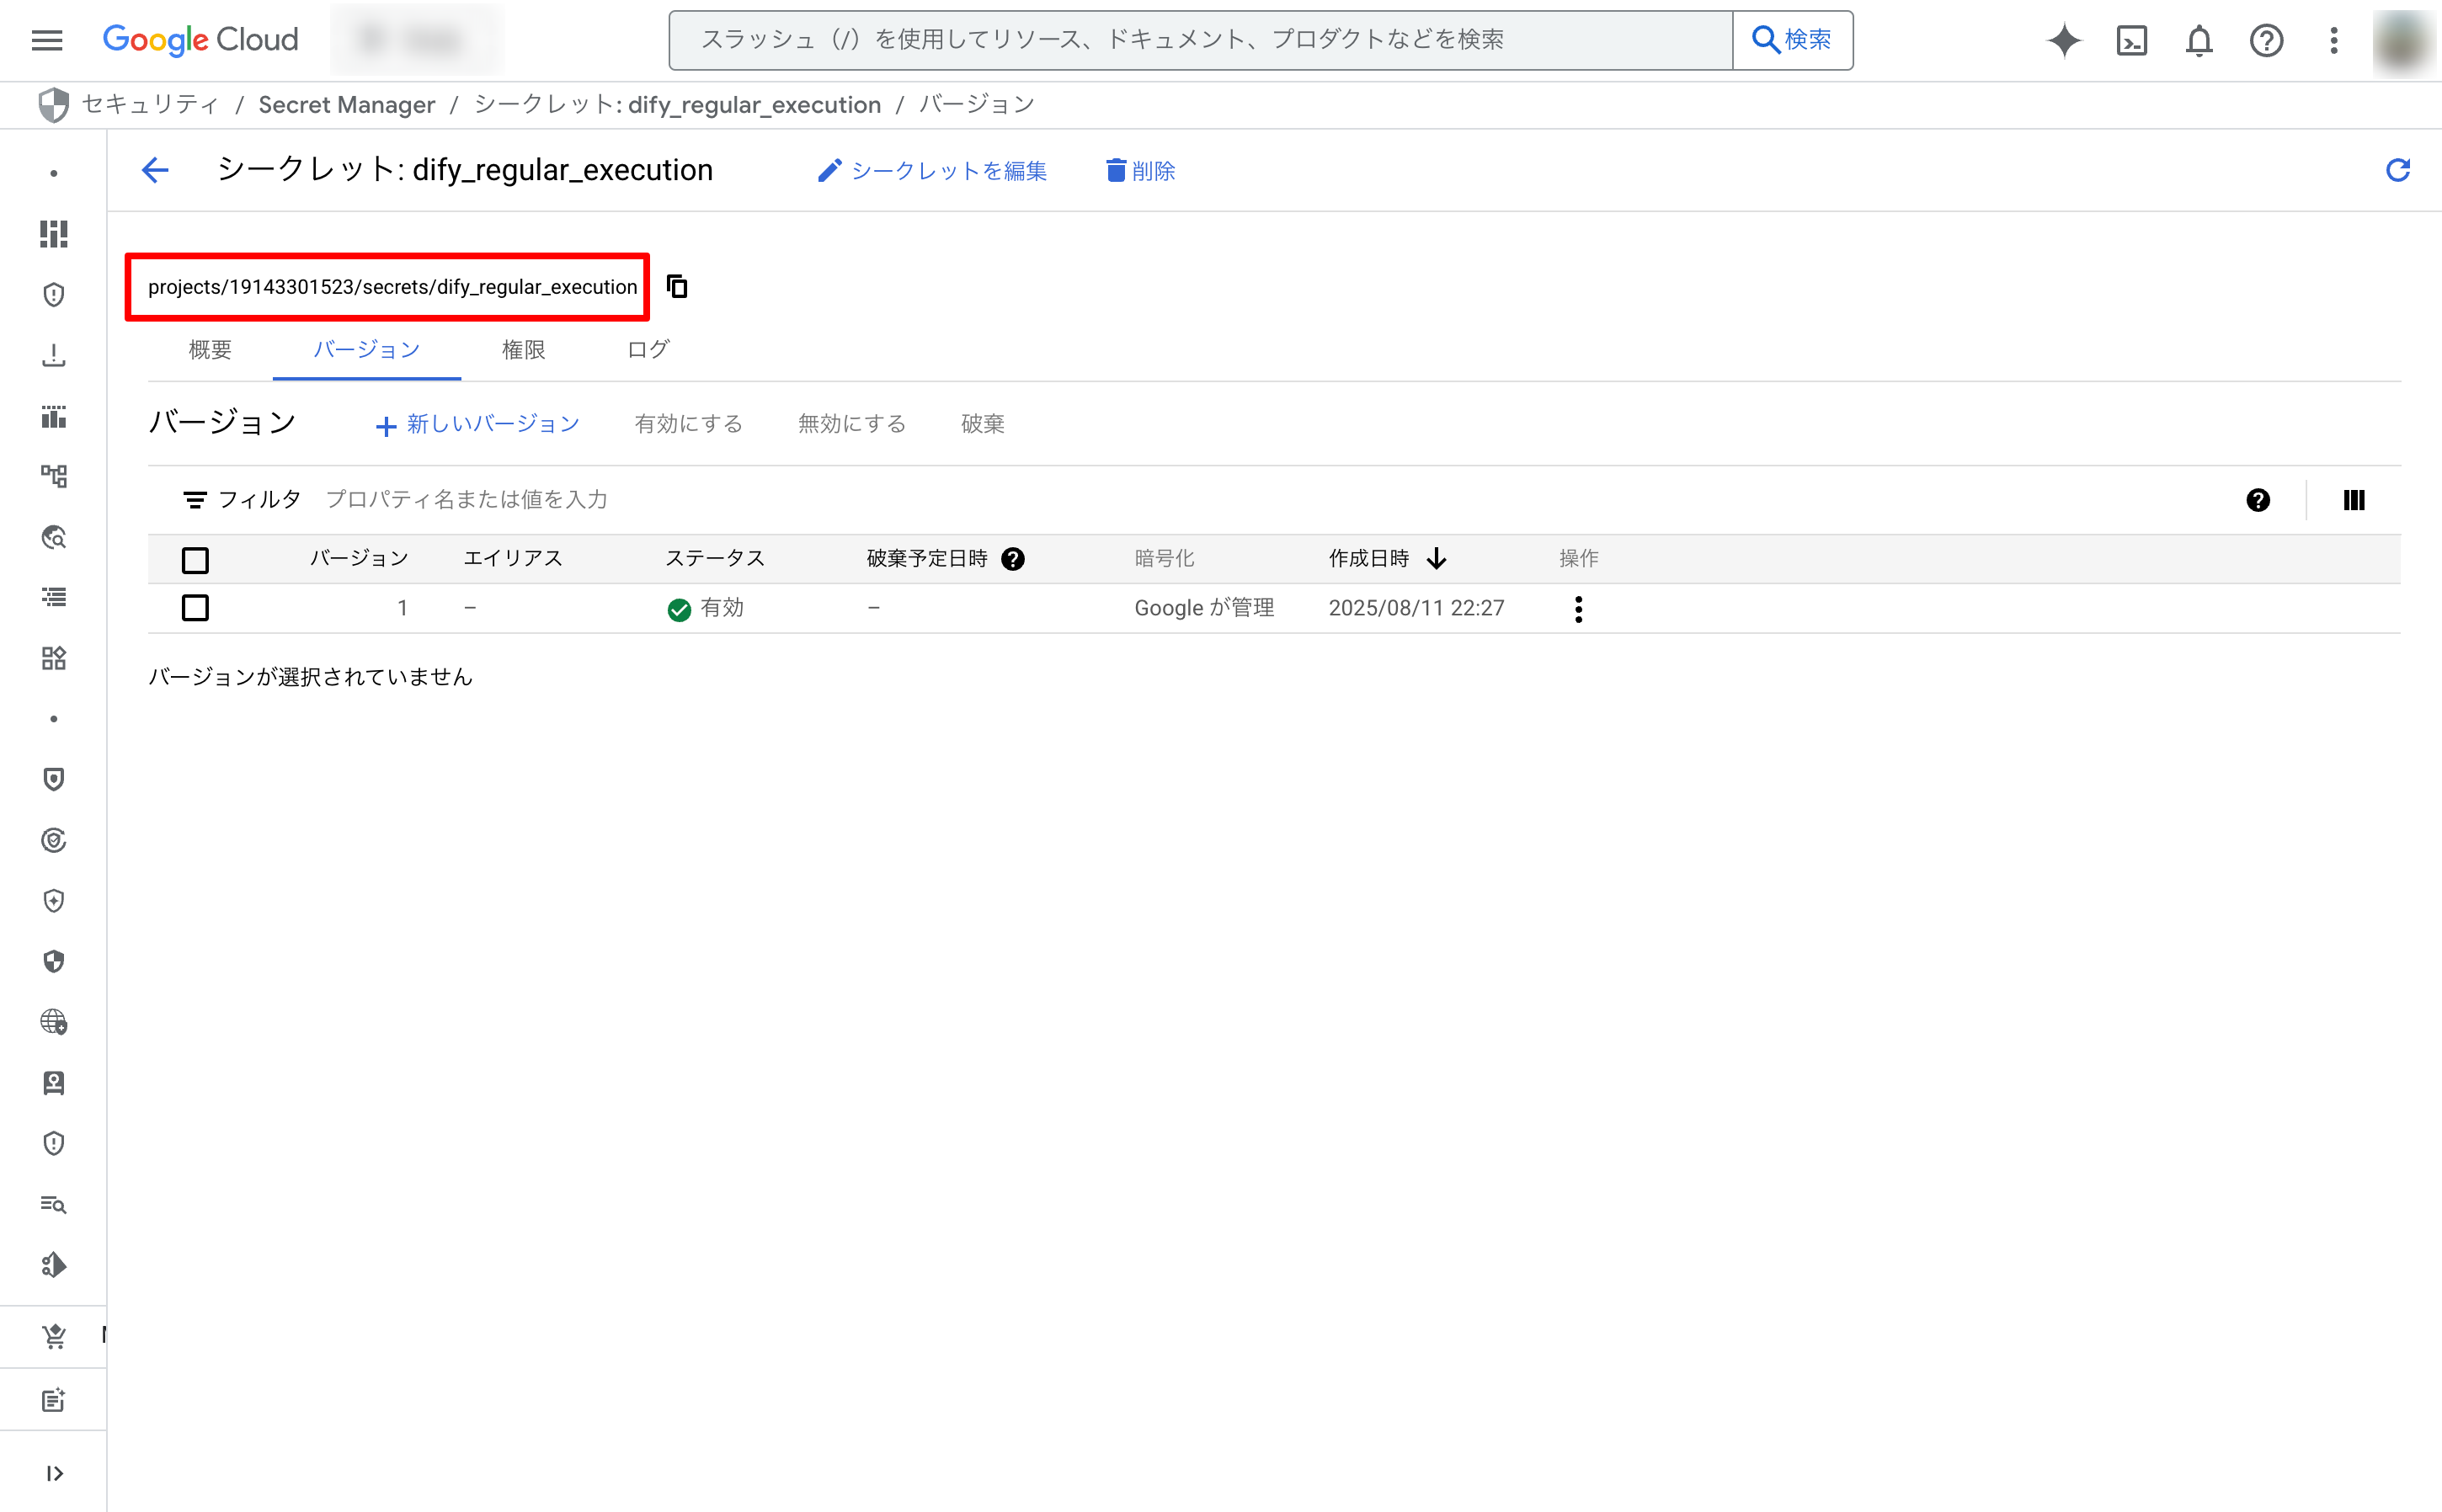This screenshot has width=2442, height=1512.
Task: Click help icon next to 破棄予定日時
Action: tap(1013, 559)
